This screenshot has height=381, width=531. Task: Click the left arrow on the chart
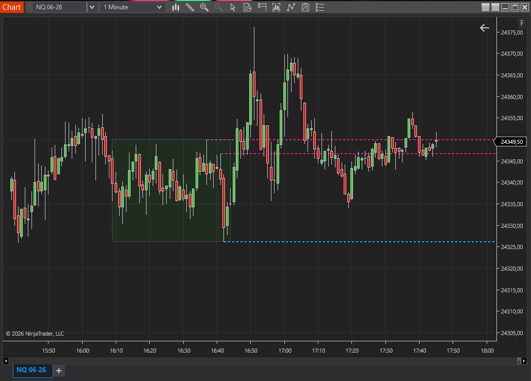point(484,28)
